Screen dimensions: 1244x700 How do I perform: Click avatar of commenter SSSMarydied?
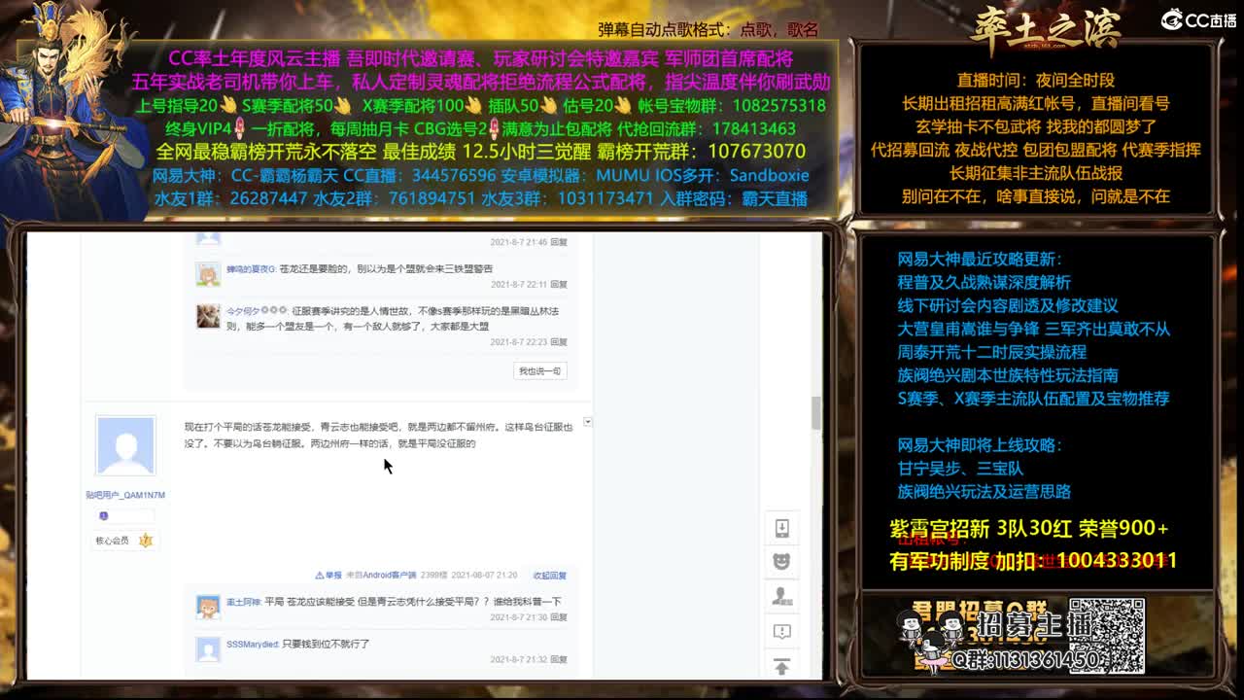pyautogui.click(x=208, y=649)
